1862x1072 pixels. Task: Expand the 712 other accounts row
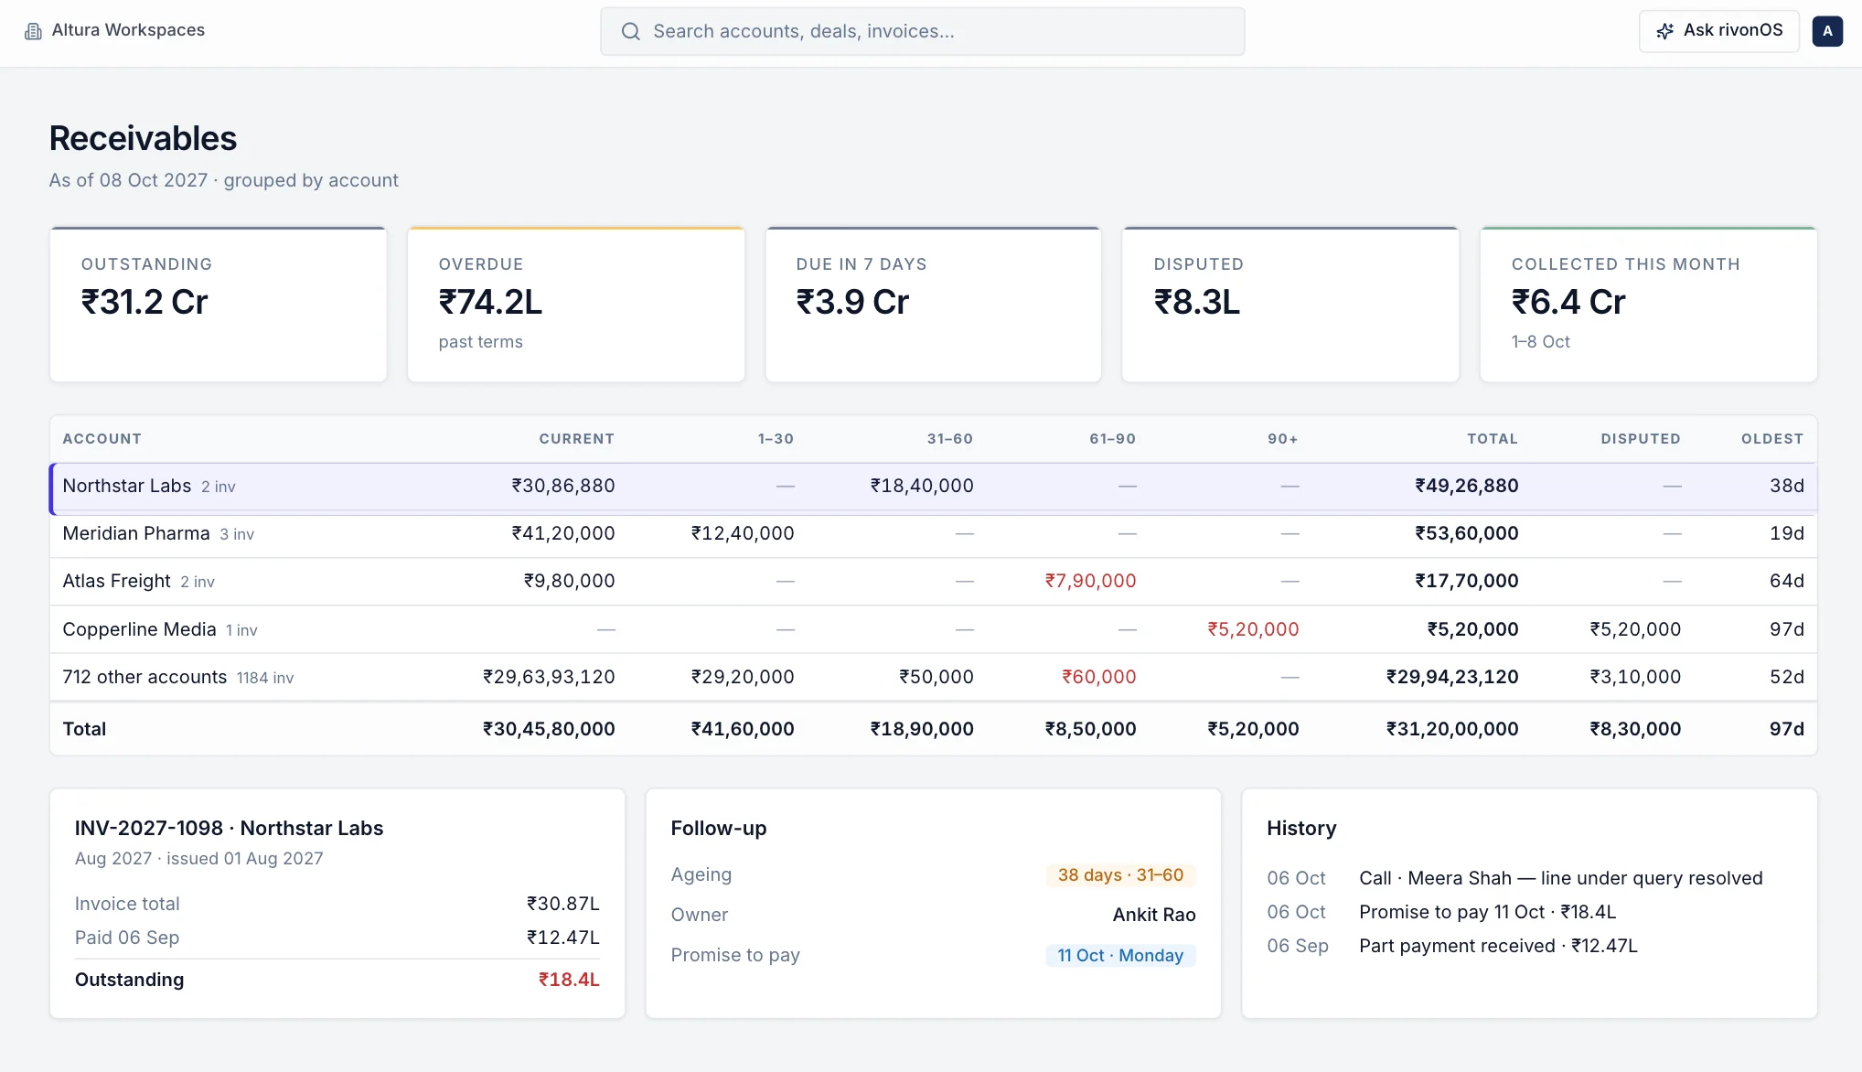click(933, 677)
